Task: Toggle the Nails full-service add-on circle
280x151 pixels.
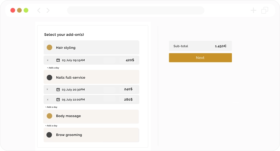Action: [49, 78]
